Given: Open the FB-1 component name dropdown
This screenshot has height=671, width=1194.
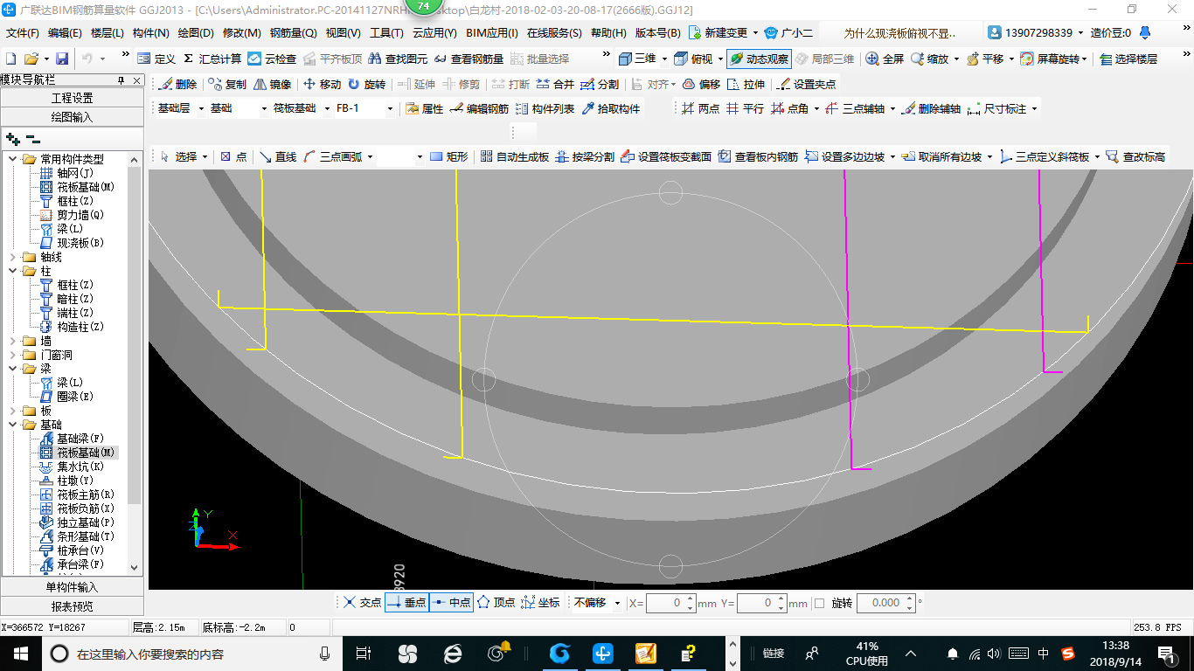Looking at the screenshot, I should pyautogui.click(x=390, y=109).
